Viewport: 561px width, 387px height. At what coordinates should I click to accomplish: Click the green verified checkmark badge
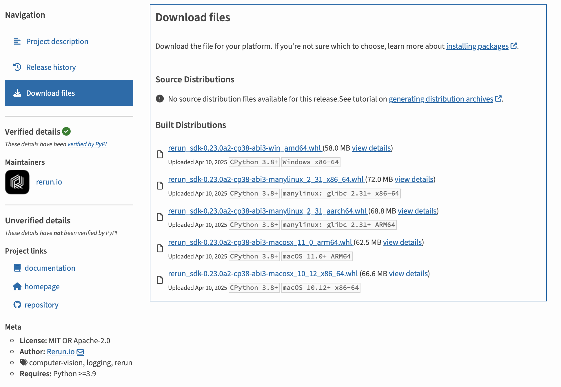tap(66, 131)
